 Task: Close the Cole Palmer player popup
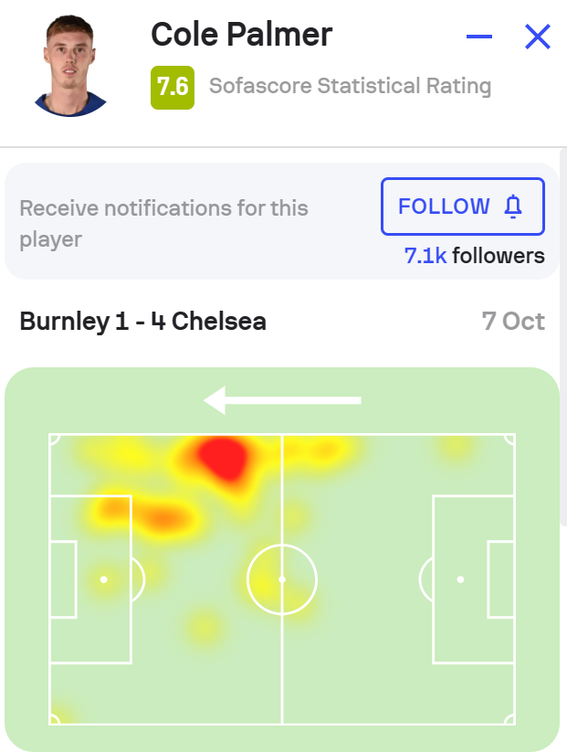pyautogui.click(x=538, y=37)
